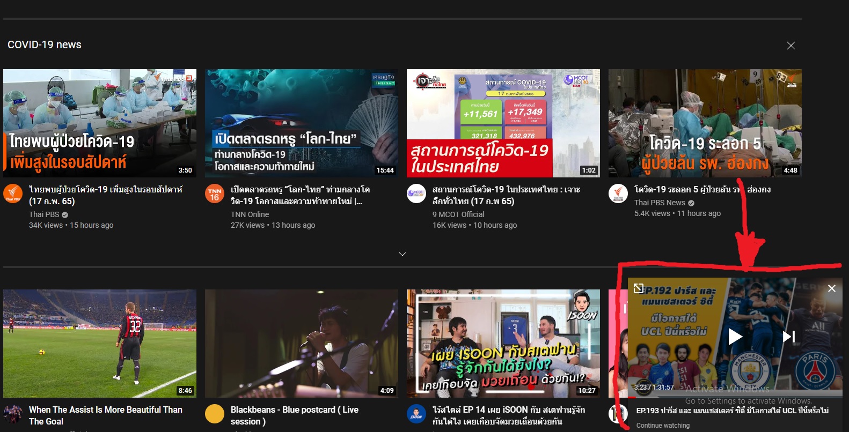Image resolution: width=849 pixels, height=432 pixels.
Task: Open the TNN 16 channel avatar
Action: [x=215, y=193]
